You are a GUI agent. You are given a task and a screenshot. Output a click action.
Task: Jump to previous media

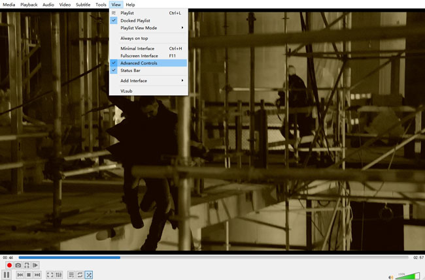[20, 275]
